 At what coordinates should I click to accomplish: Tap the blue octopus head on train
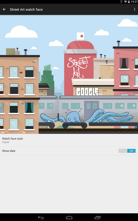(x=72, y=116)
